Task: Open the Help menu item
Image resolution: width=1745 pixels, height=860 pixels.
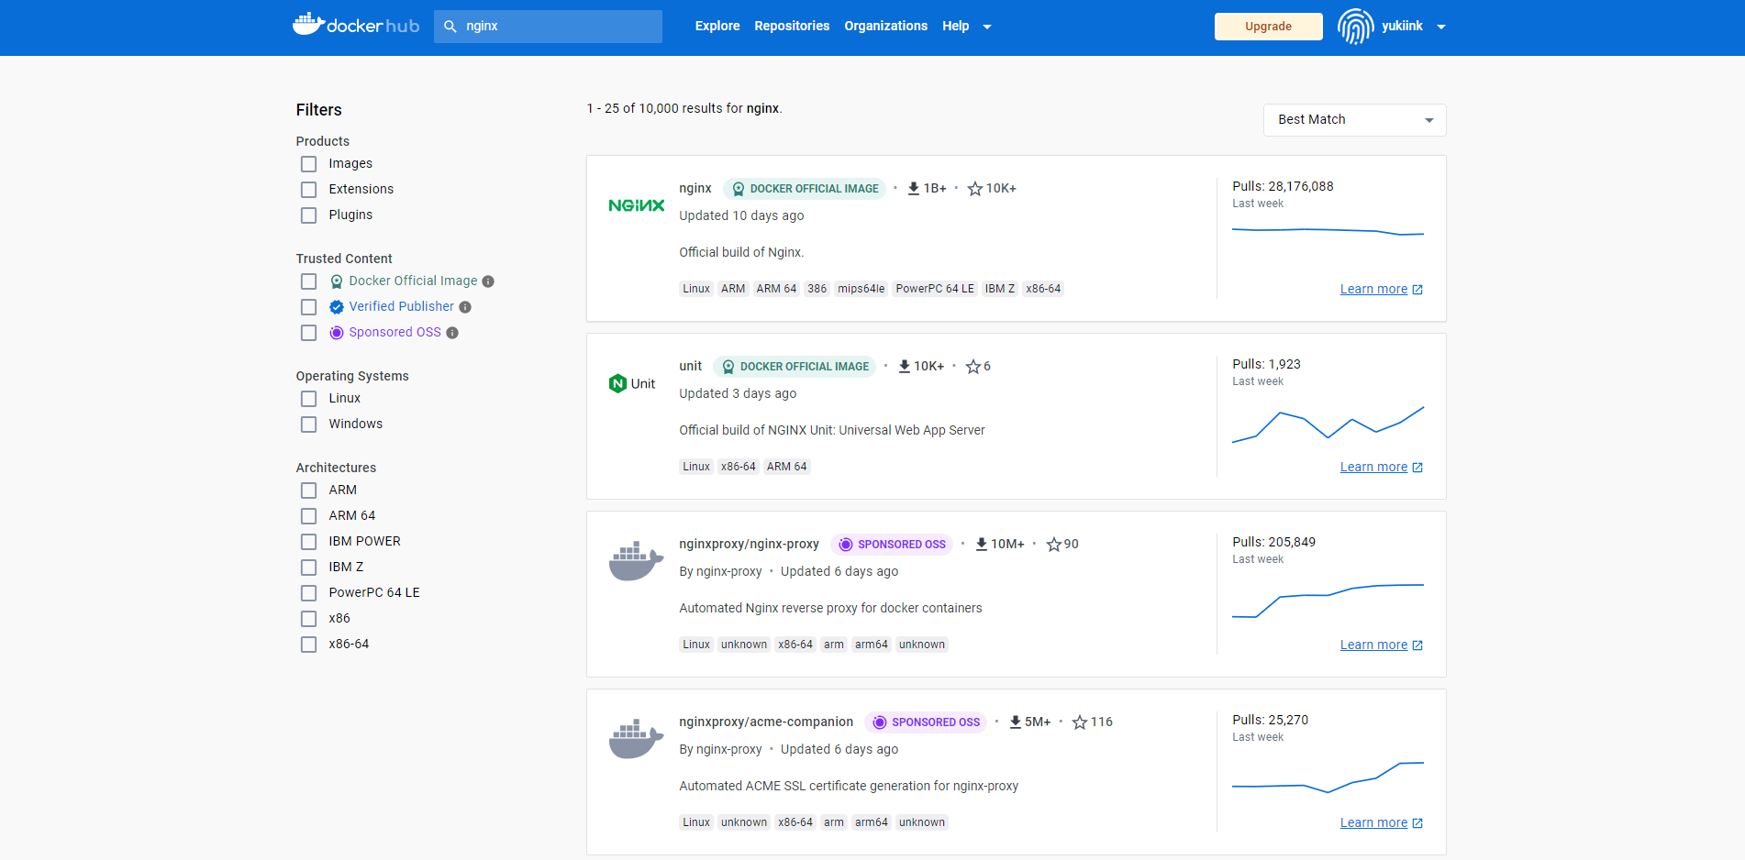Action: click(x=955, y=26)
